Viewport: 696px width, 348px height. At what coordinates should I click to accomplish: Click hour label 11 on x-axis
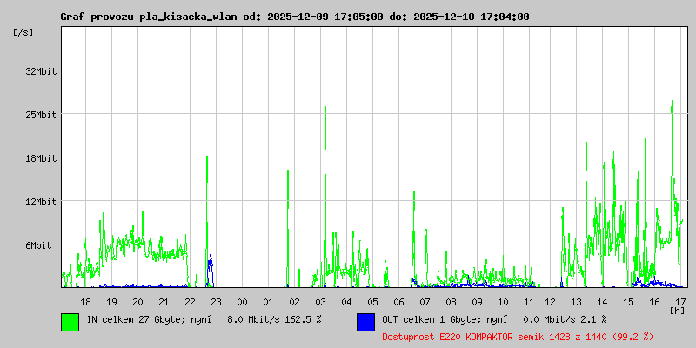coord(529,302)
